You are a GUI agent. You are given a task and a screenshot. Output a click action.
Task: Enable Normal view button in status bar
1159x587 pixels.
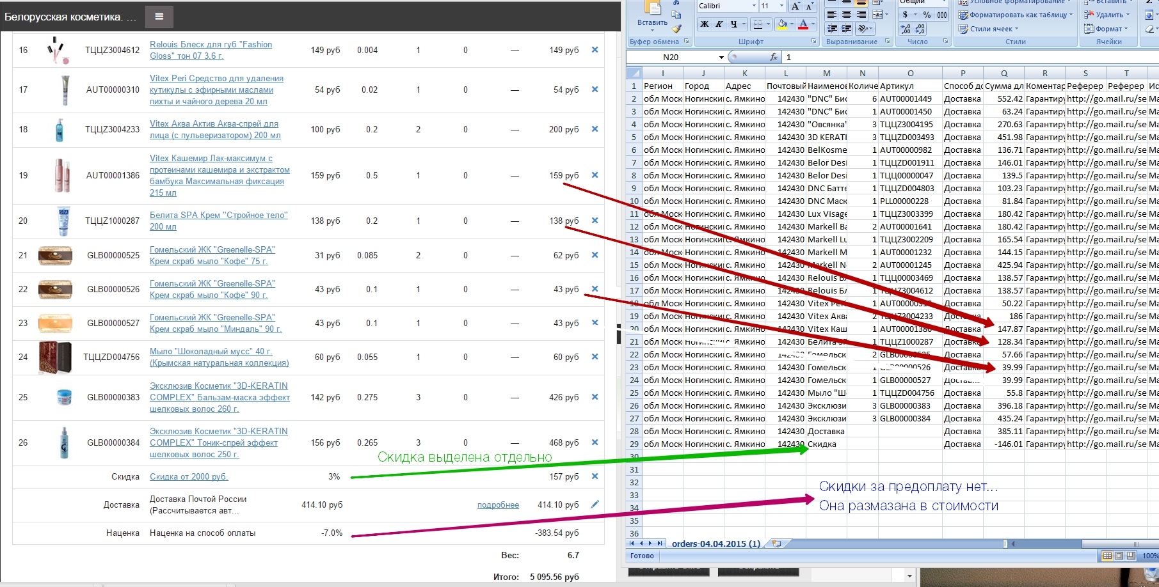tap(1107, 556)
